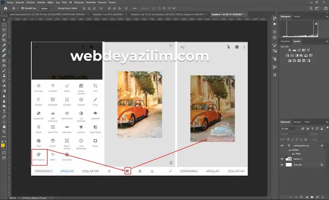Open the Katman dropdown in options bar
The image size is (329, 200).
46,8
